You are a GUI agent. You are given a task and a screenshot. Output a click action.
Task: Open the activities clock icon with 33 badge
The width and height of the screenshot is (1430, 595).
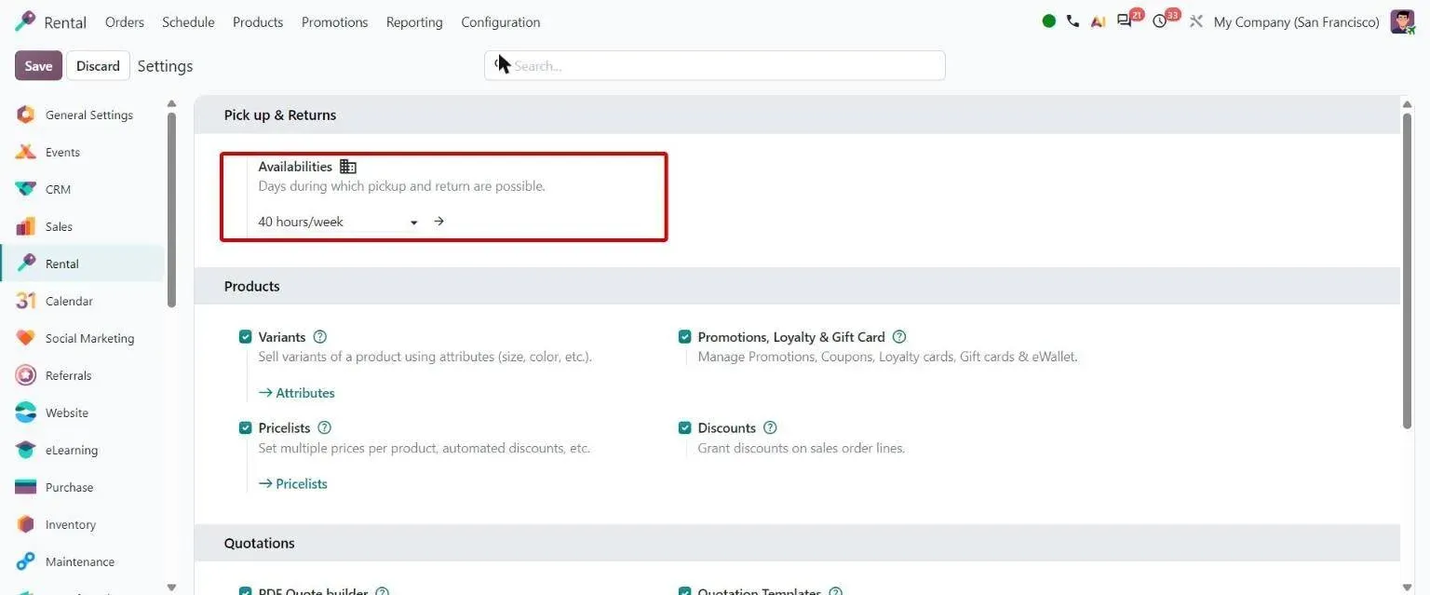click(x=1160, y=21)
